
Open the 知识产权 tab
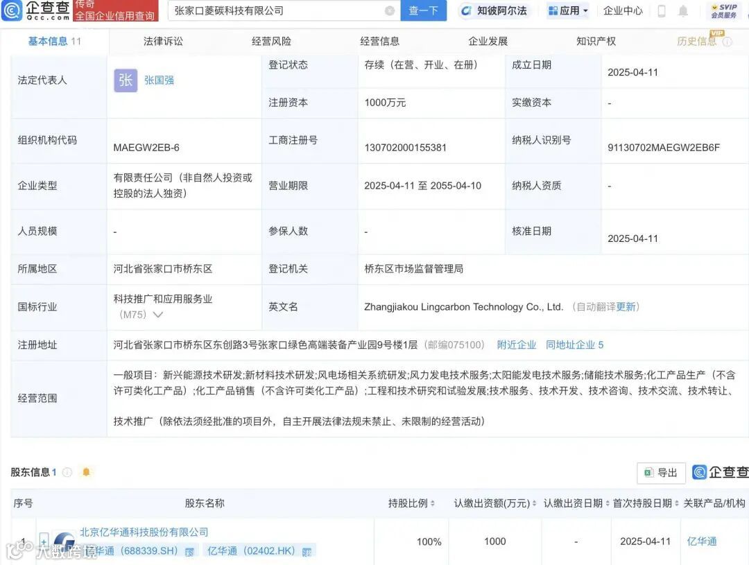click(x=596, y=42)
